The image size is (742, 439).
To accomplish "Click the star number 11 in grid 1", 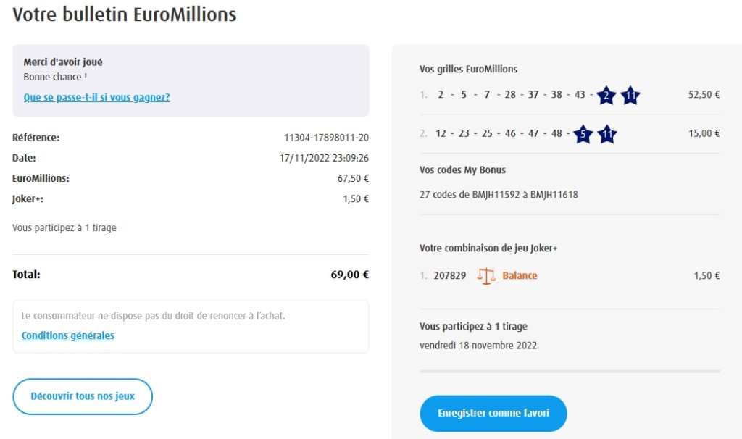I will pyautogui.click(x=630, y=96).
